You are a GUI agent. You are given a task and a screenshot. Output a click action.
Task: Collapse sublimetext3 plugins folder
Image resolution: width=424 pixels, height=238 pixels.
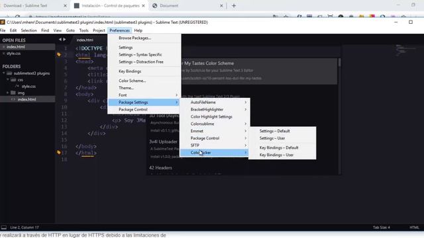coord(4,73)
